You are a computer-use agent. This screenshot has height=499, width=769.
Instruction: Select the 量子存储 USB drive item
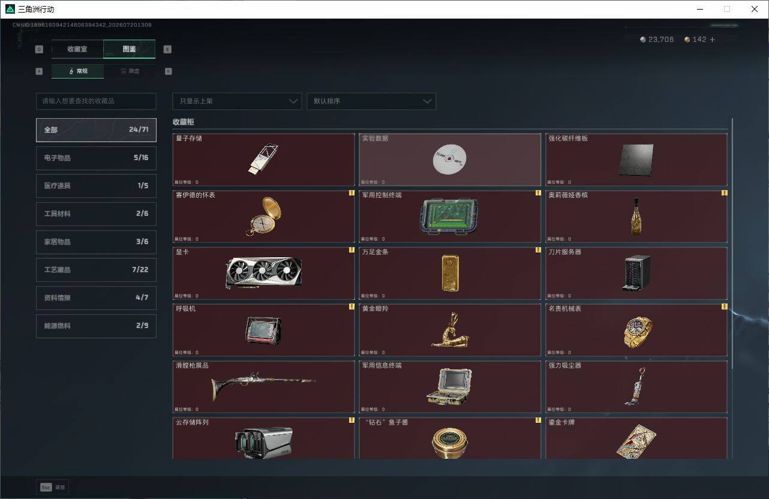pyautogui.click(x=264, y=160)
